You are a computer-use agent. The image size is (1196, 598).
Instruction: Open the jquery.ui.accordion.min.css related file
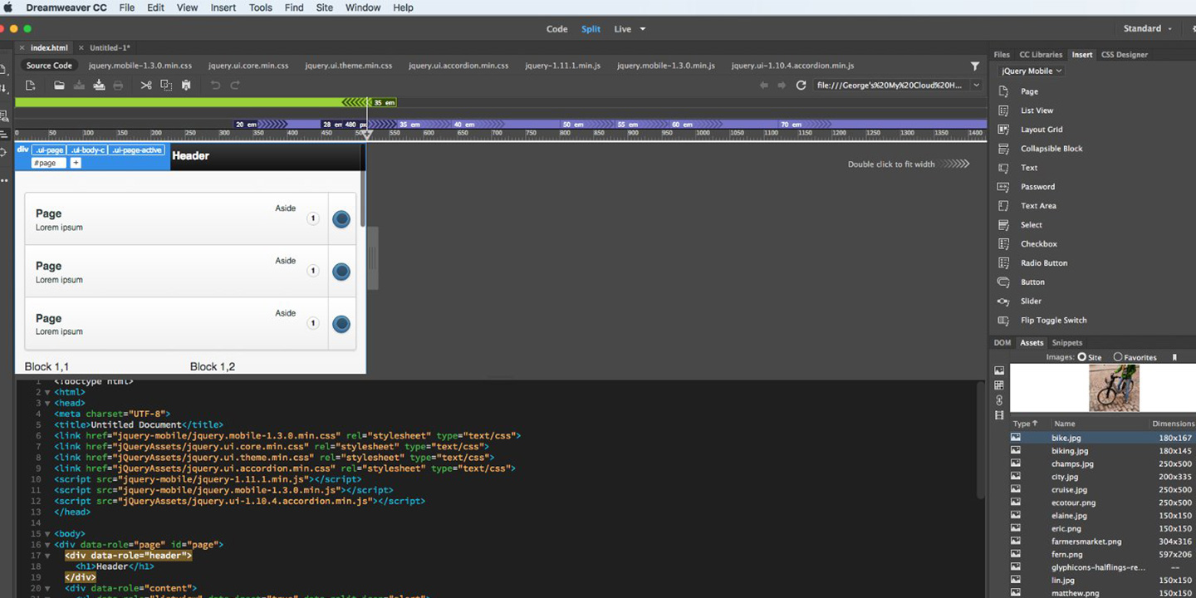coord(458,65)
